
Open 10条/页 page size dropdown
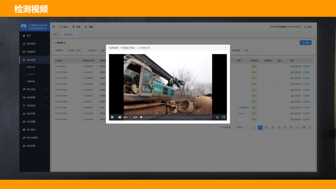point(241,127)
